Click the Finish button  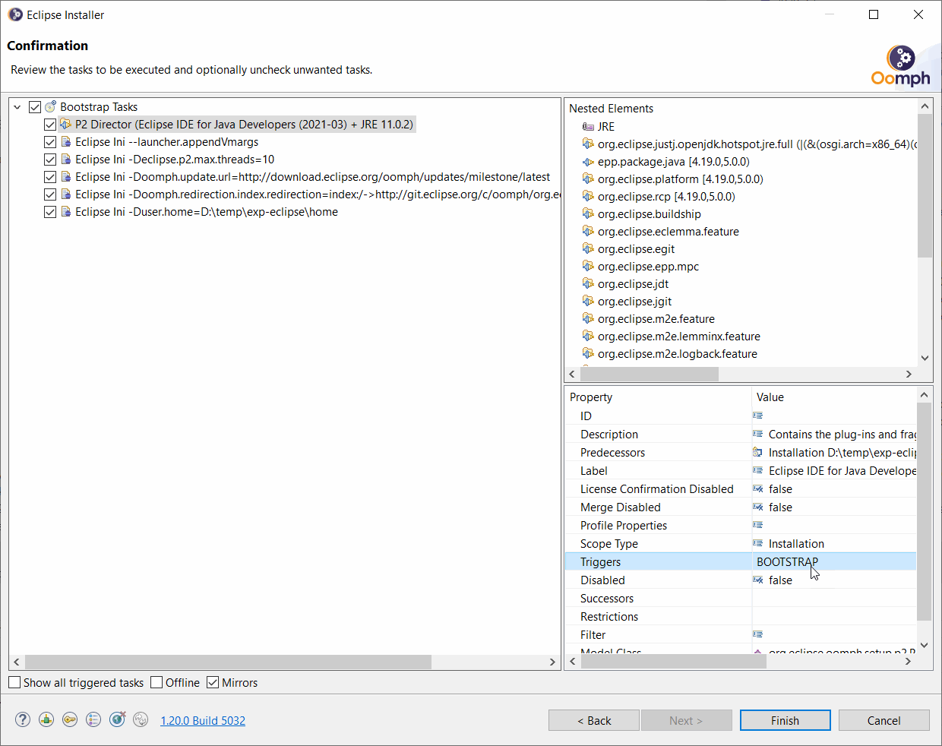[785, 720]
